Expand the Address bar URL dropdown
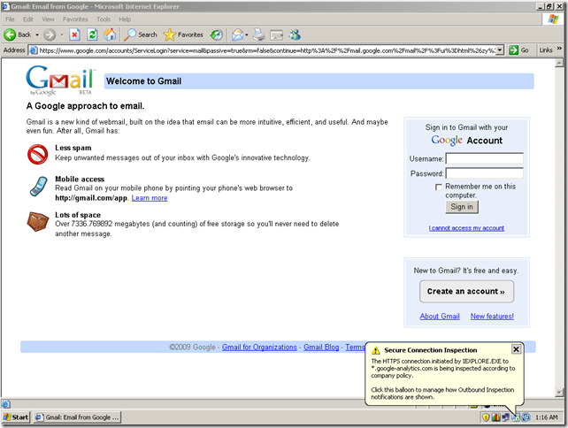Viewport: 568px width, 428px height. 500,50
